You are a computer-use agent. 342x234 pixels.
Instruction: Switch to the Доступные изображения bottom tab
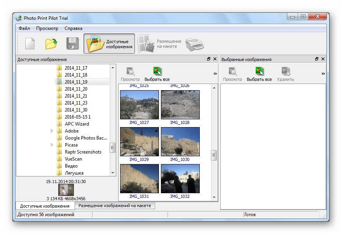[45, 206]
